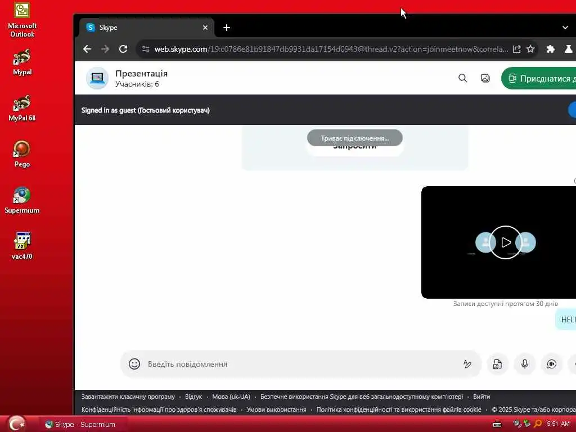Click the flask icon in browser toolbar
This screenshot has height=432, width=576.
(x=569, y=49)
